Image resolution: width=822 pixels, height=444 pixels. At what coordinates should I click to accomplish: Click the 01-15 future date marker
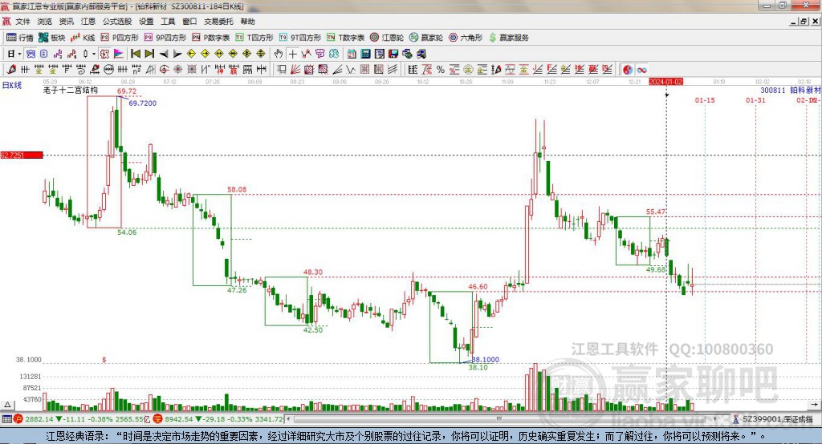705,100
